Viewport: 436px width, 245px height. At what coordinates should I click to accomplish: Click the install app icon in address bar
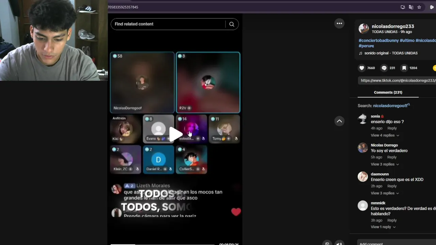(403, 7)
